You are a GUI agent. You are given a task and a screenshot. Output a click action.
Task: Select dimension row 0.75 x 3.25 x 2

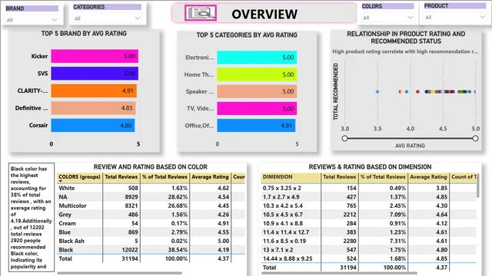(368, 188)
